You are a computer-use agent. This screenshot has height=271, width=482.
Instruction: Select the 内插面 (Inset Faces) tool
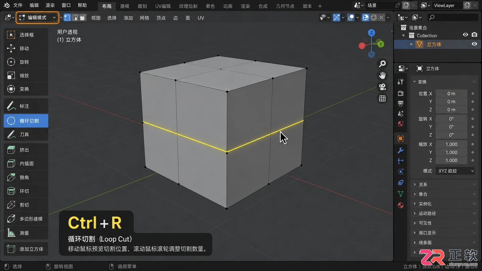(x=26, y=164)
